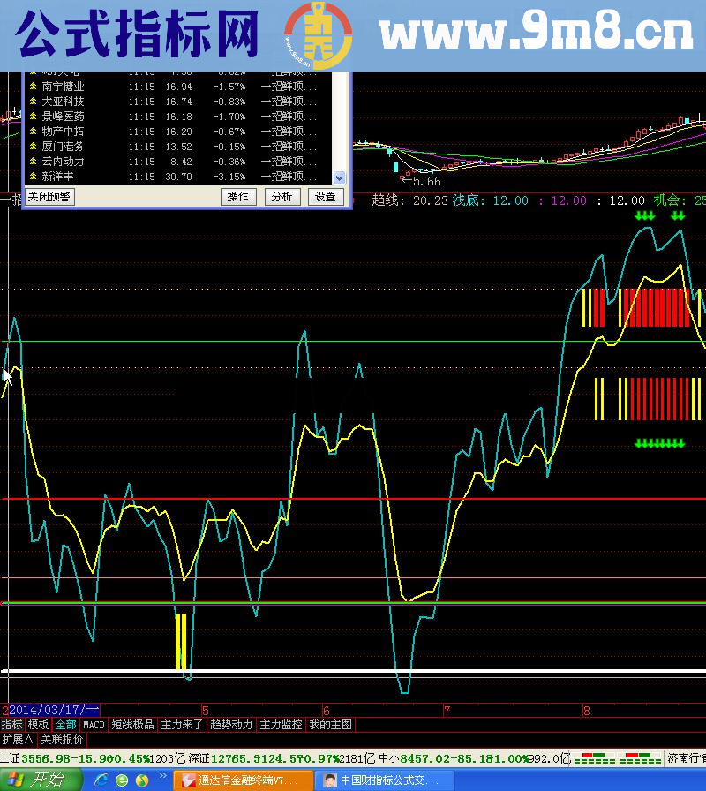Screen dimensions: 706x791
Task: Open the 趋势动力 indicator tab
Action: (x=231, y=725)
